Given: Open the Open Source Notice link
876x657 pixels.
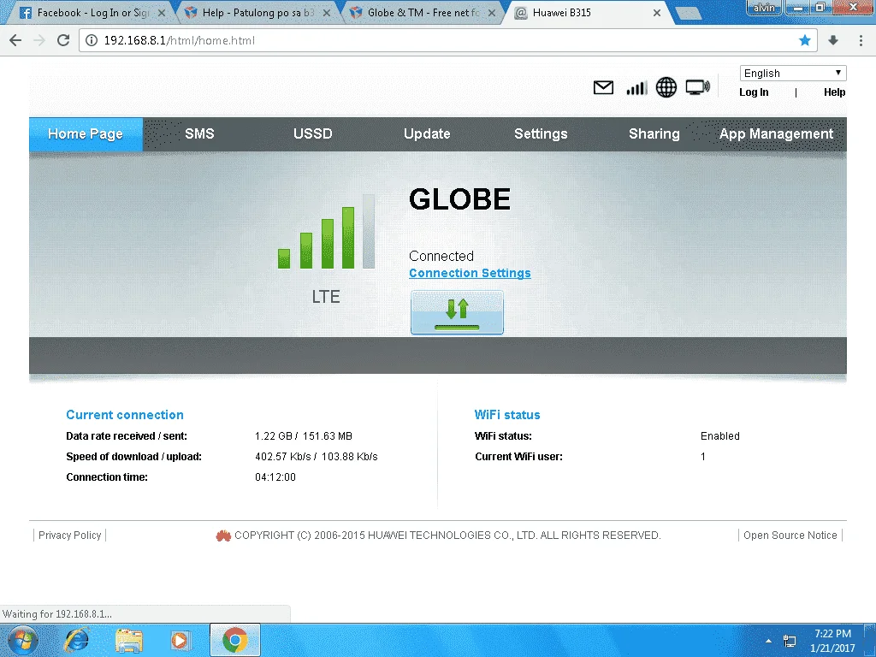Looking at the screenshot, I should pos(790,536).
